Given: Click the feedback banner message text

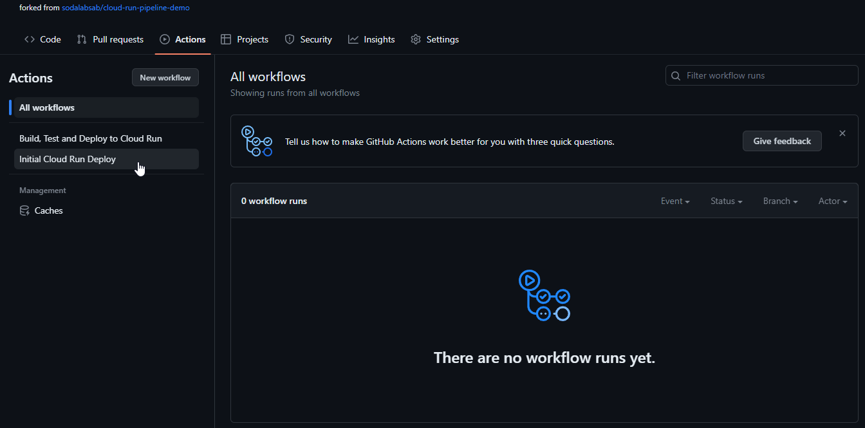Looking at the screenshot, I should click(x=450, y=142).
